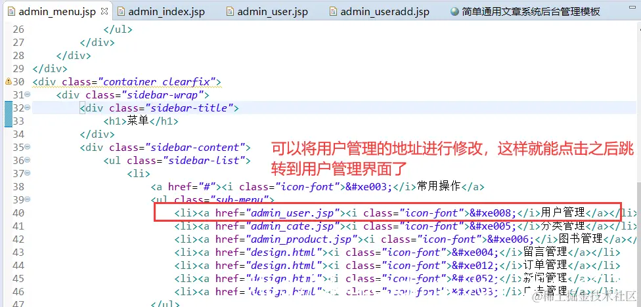This screenshot has height=307, width=641.
Task: Click the file icon on the admin_user.jsp tab
Action: click(x=230, y=11)
